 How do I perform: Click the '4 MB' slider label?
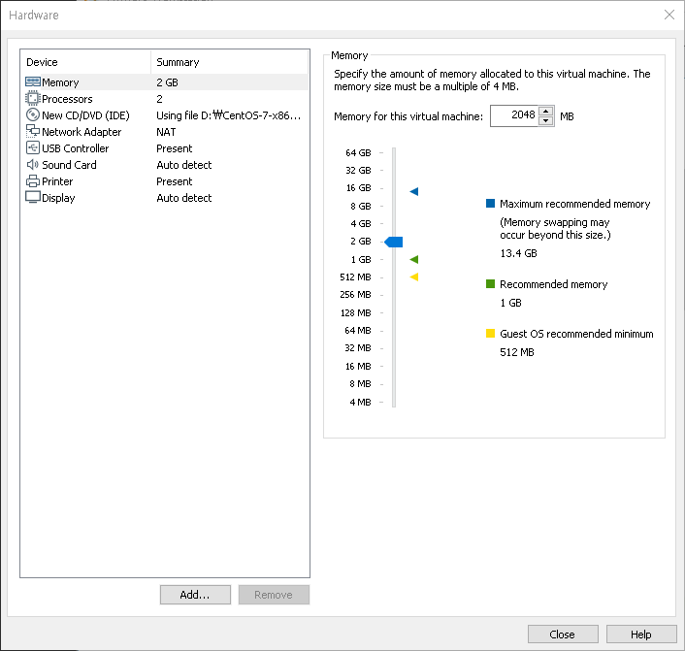click(x=360, y=402)
